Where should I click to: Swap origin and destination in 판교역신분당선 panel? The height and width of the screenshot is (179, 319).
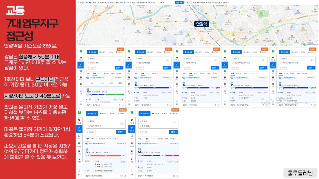(x=122, y=124)
